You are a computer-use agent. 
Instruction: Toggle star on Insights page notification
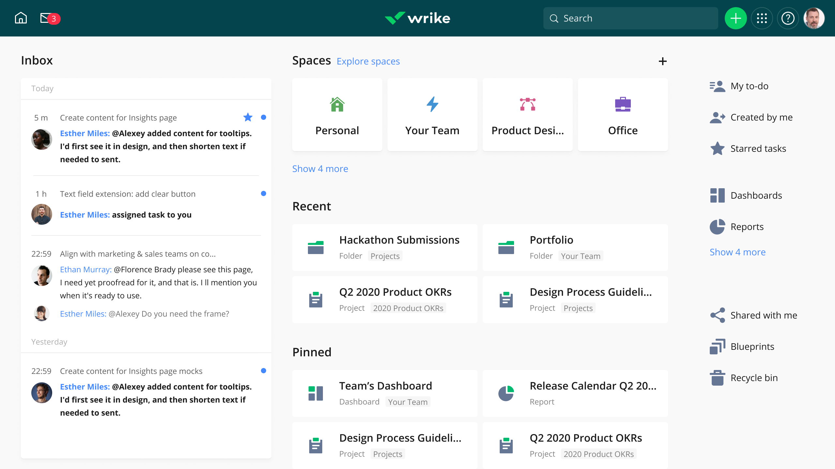(248, 117)
